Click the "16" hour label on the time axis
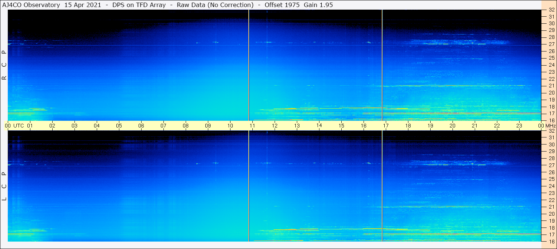The height and width of the screenshot is (249, 557). point(364,126)
